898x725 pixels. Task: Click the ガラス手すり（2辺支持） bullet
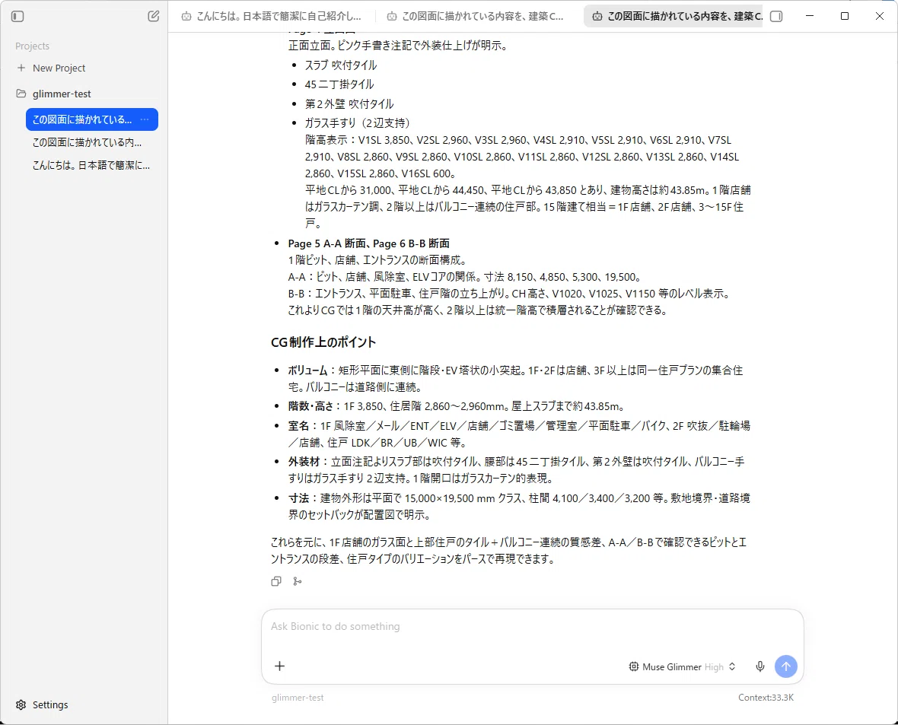(x=358, y=123)
